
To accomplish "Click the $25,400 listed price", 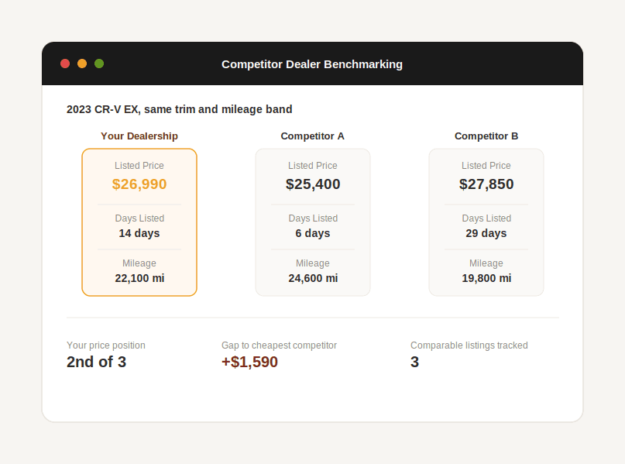I will pyautogui.click(x=313, y=184).
